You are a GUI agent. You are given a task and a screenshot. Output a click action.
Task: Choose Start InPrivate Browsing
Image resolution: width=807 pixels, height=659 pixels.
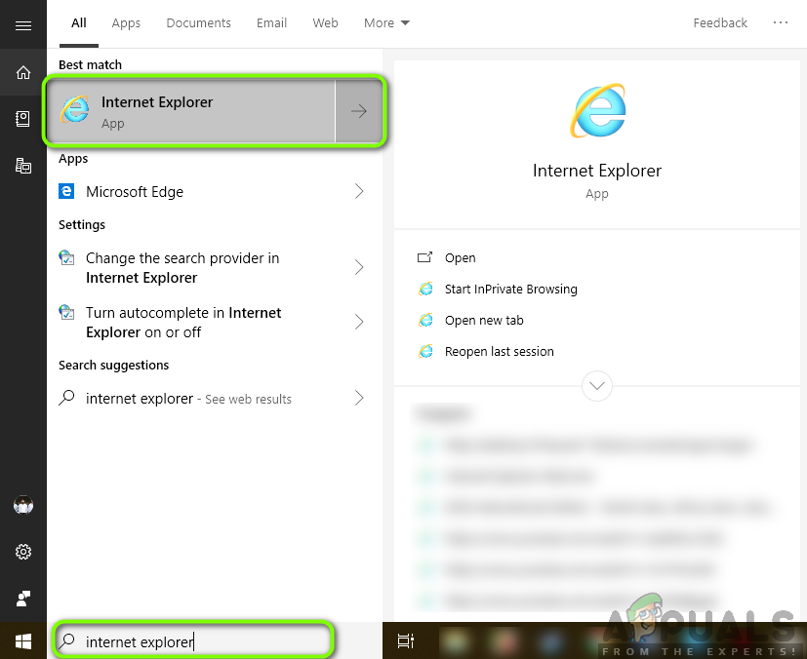pos(511,289)
